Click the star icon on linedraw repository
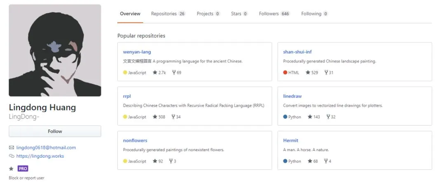Image resolution: width=445 pixels, height=184 pixels. click(x=310, y=117)
